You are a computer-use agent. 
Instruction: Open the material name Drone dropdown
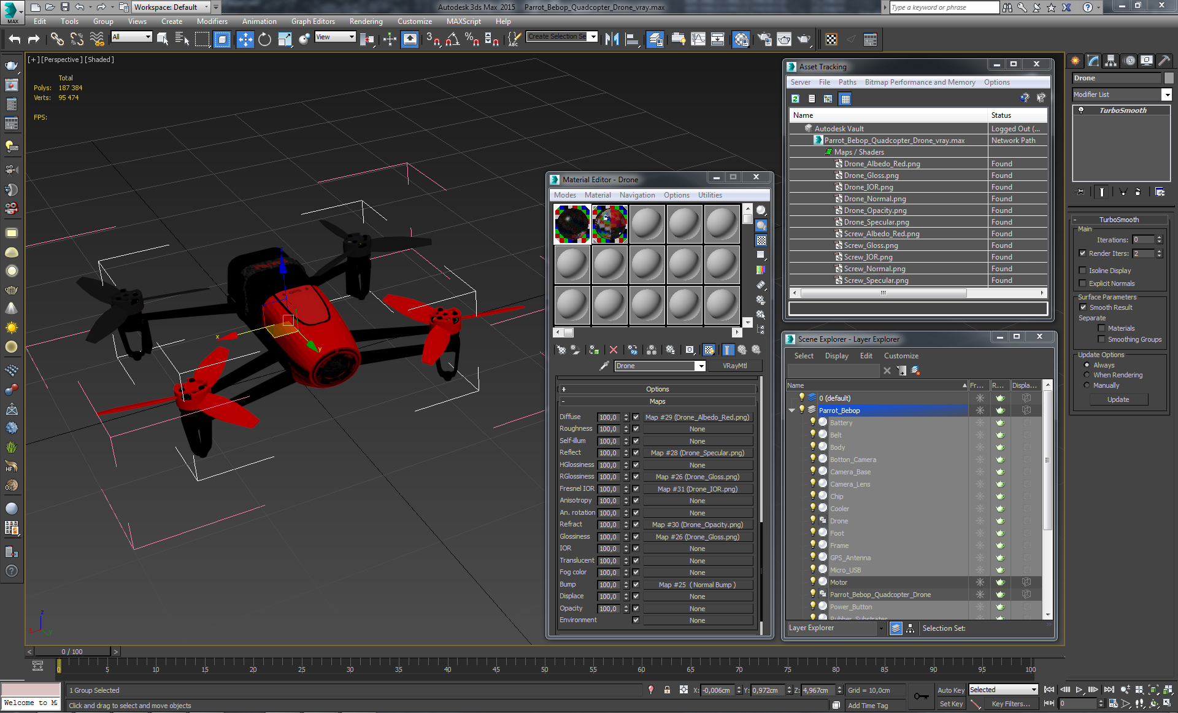pos(700,366)
